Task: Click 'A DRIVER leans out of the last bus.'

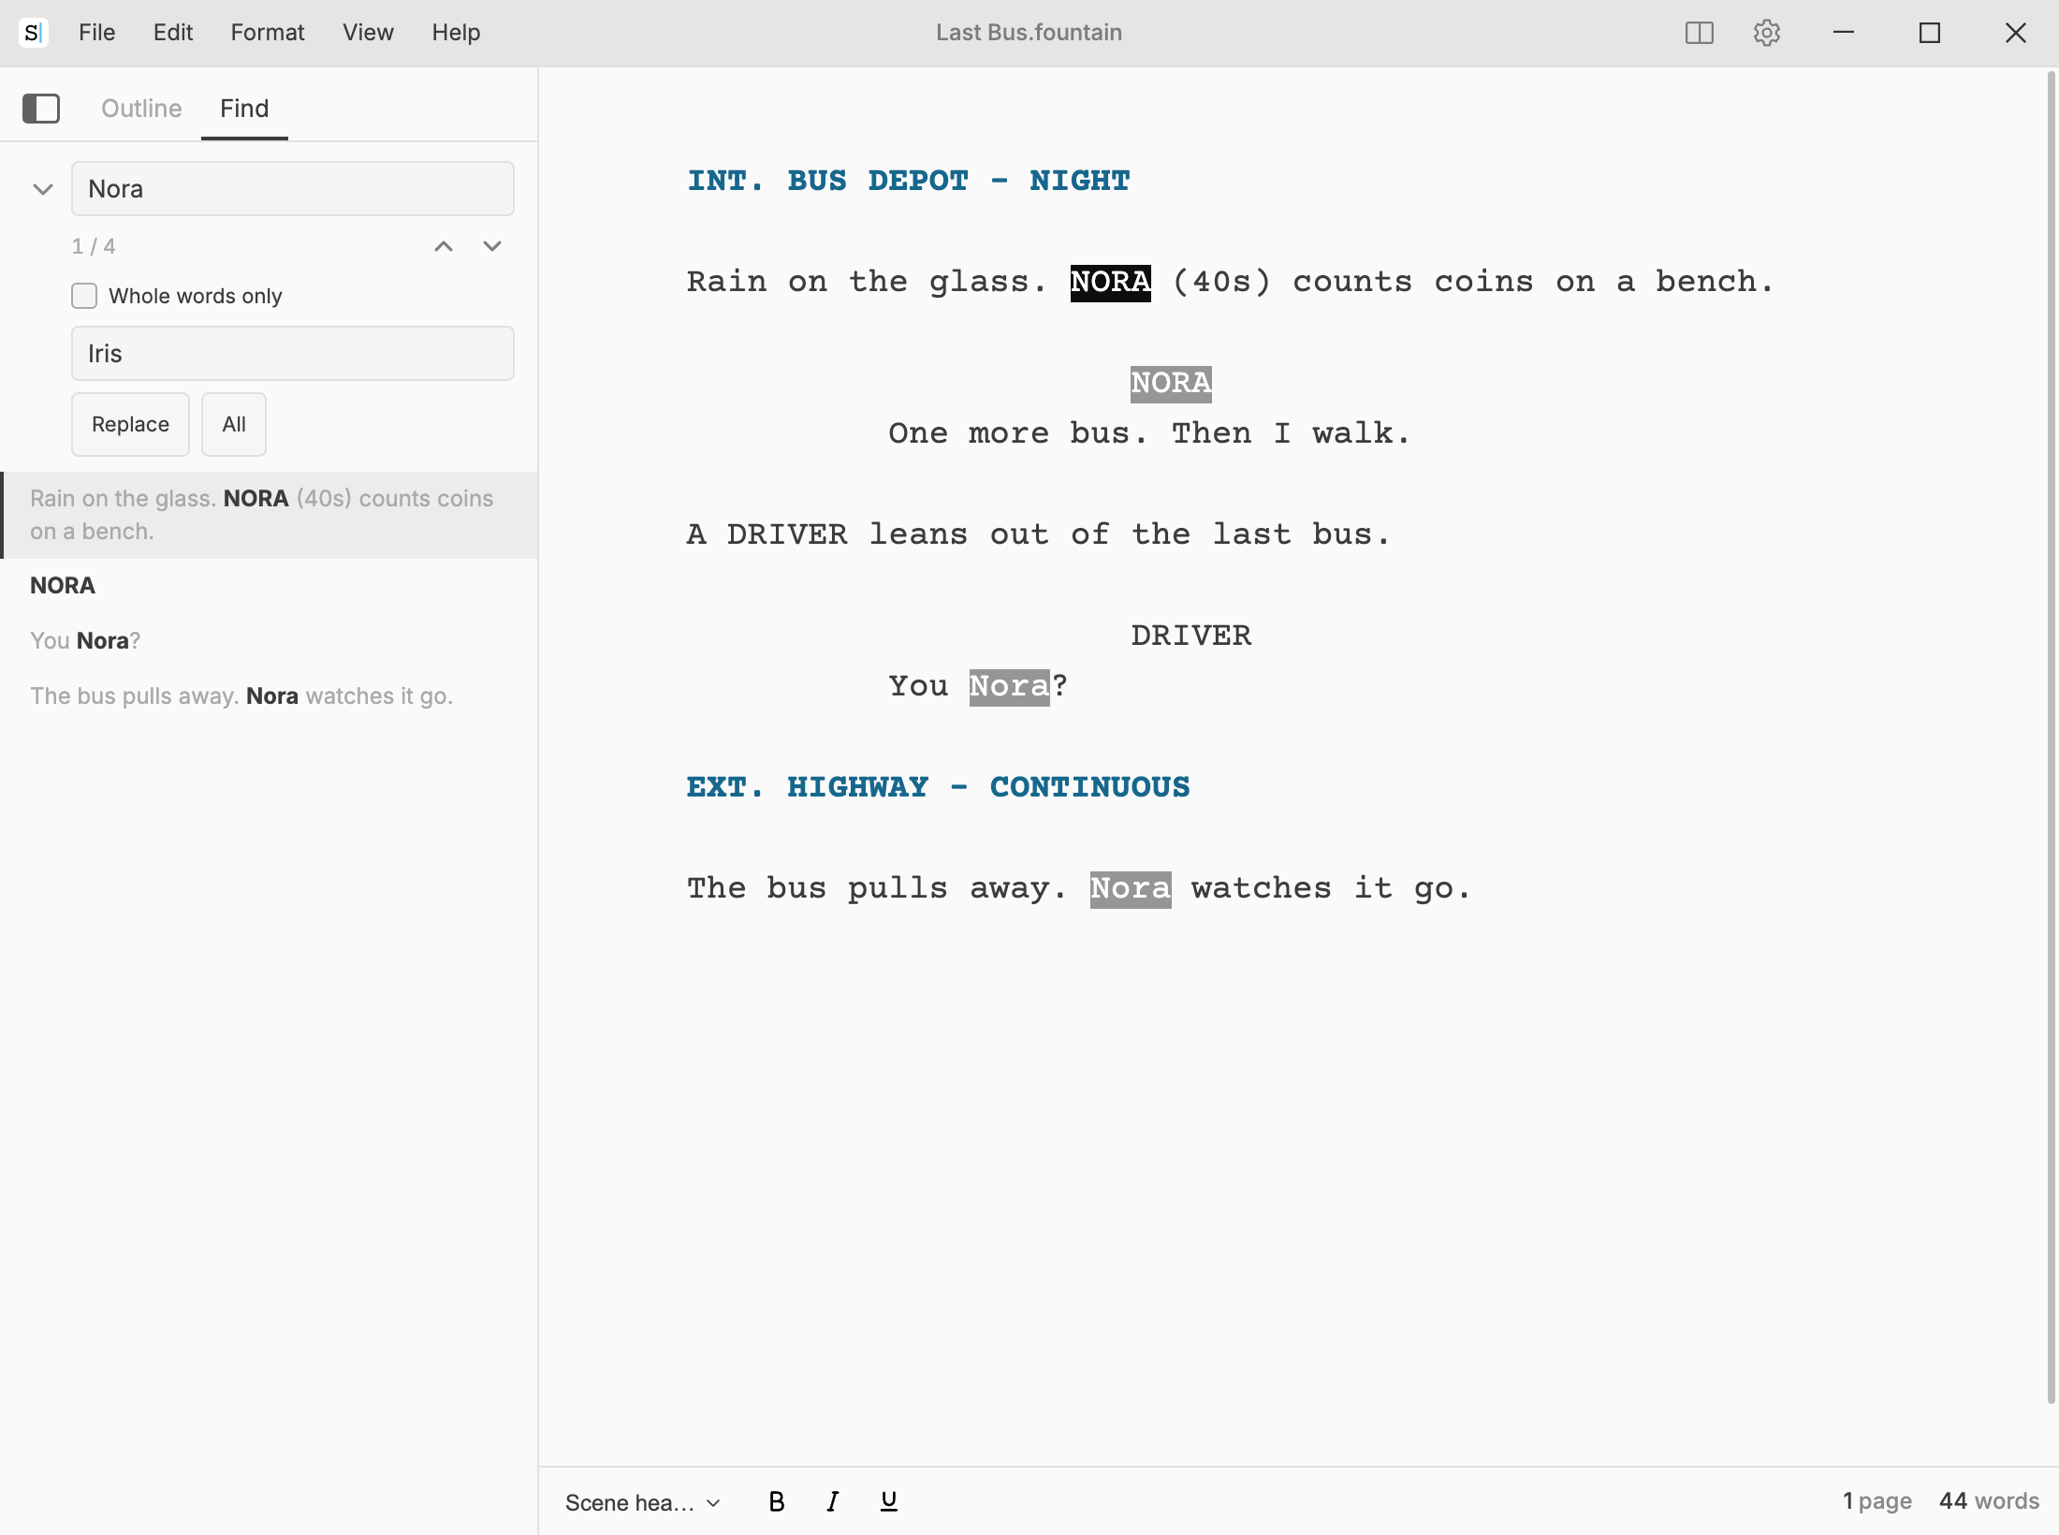Action: 1039,534
